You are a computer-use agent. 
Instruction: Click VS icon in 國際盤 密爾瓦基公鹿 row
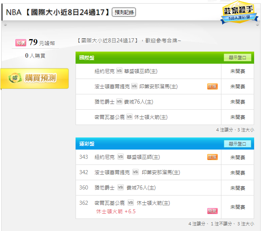pos(129,117)
